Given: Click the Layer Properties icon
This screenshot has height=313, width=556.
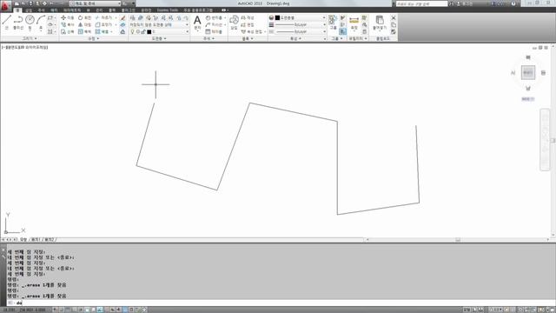Looking at the screenshot, I should coord(132,17).
